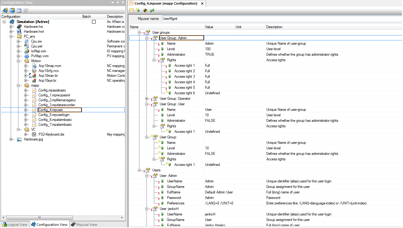
Task: Select the Config_4.mpuser editor tab
Action: pos(165,3)
